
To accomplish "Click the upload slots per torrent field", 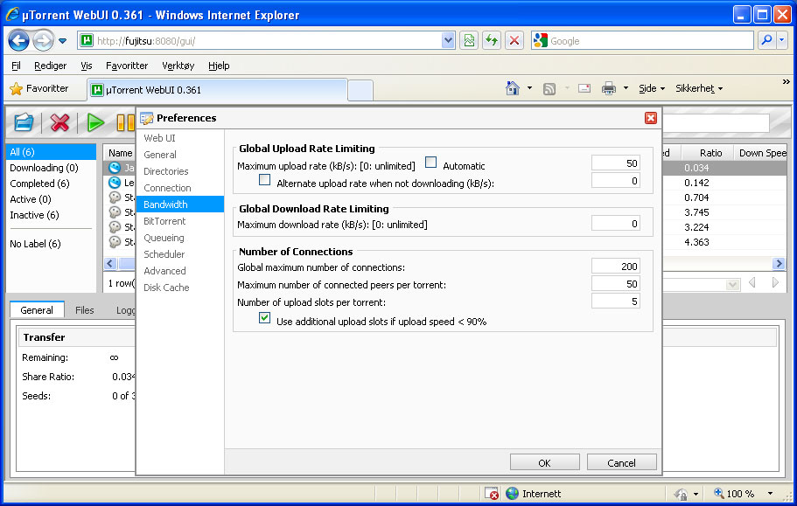I will [615, 302].
